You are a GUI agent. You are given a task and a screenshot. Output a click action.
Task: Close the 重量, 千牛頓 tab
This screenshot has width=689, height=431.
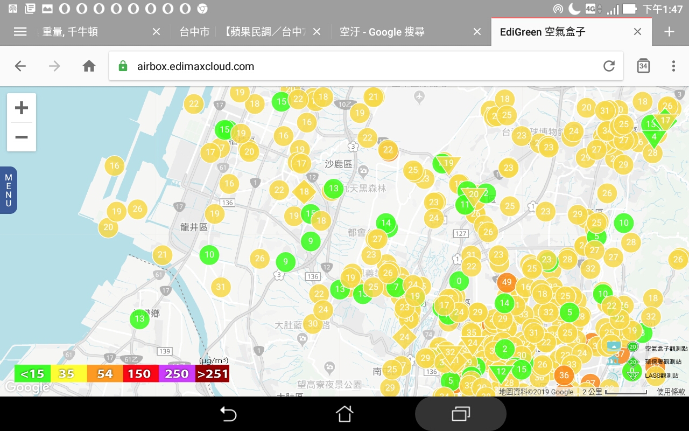pos(157,32)
